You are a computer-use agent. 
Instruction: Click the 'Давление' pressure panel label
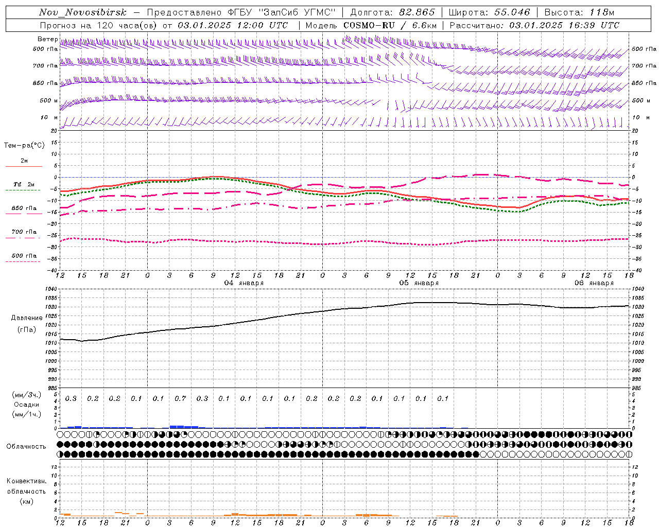click(x=27, y=318)
